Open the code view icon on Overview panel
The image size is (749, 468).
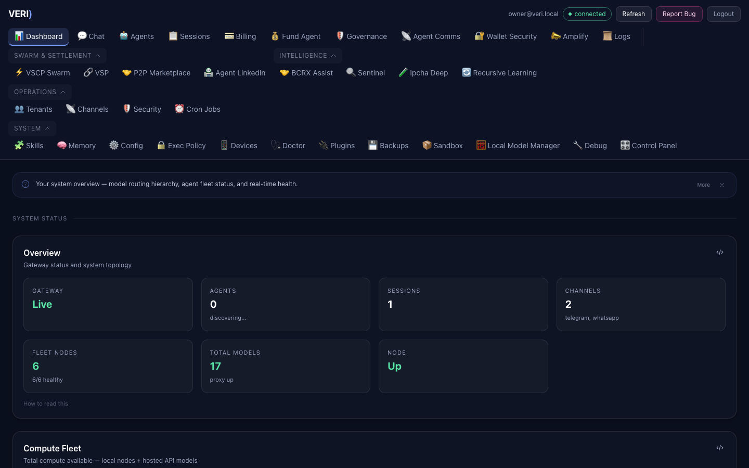(720, 252)
